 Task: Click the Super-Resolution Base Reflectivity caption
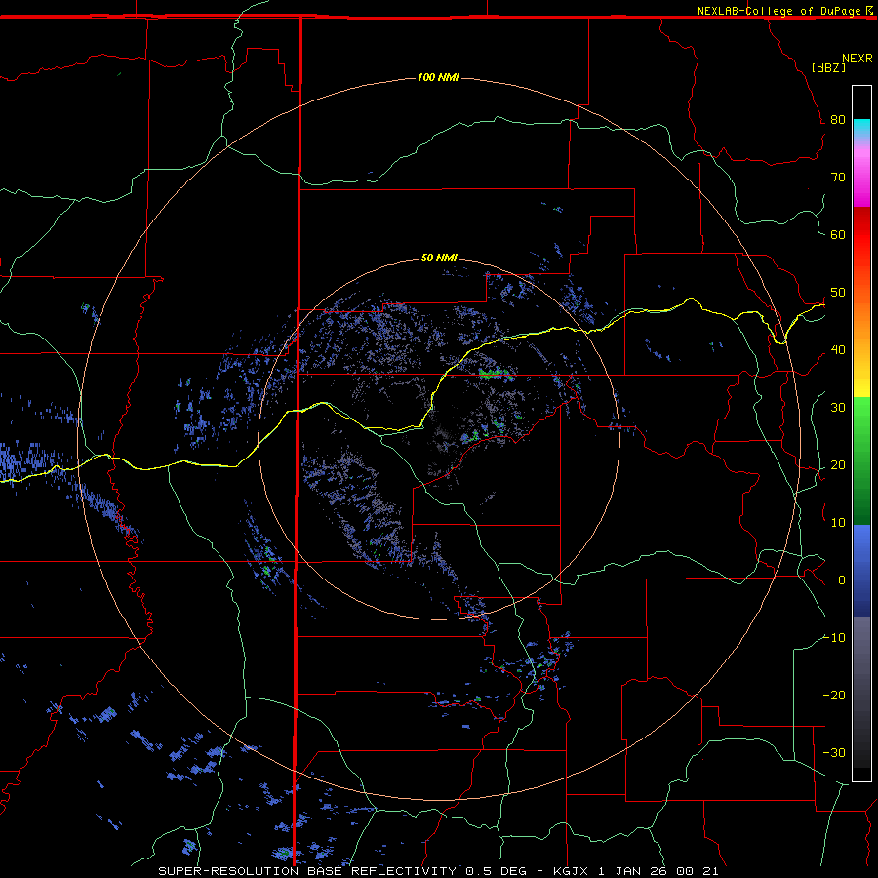[x=307, y=871]
